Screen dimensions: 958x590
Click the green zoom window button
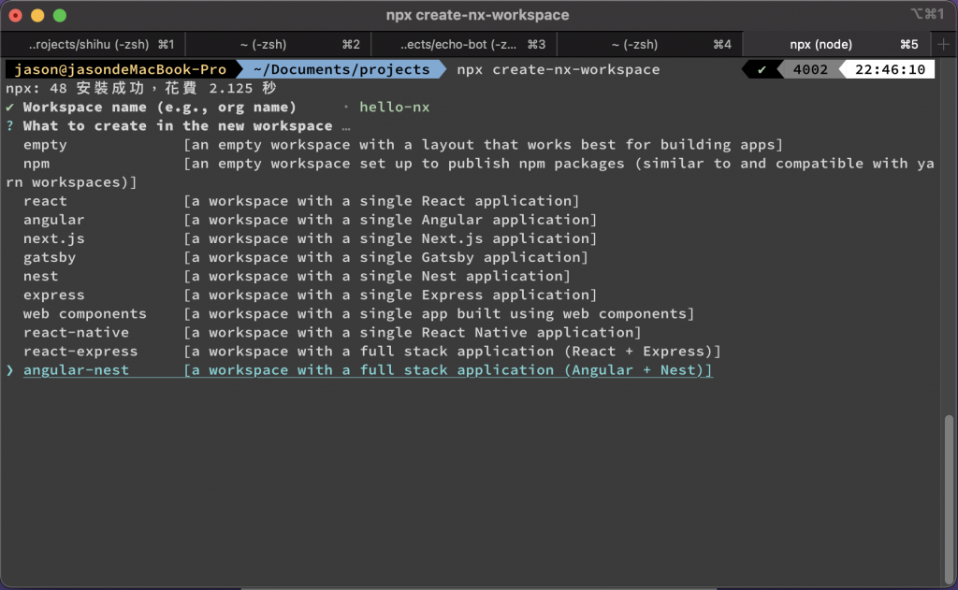(59, 15)
